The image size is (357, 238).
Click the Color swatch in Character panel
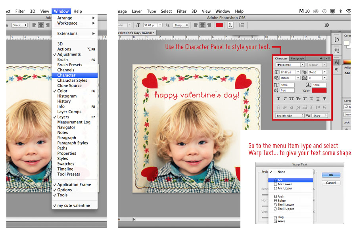319,91
